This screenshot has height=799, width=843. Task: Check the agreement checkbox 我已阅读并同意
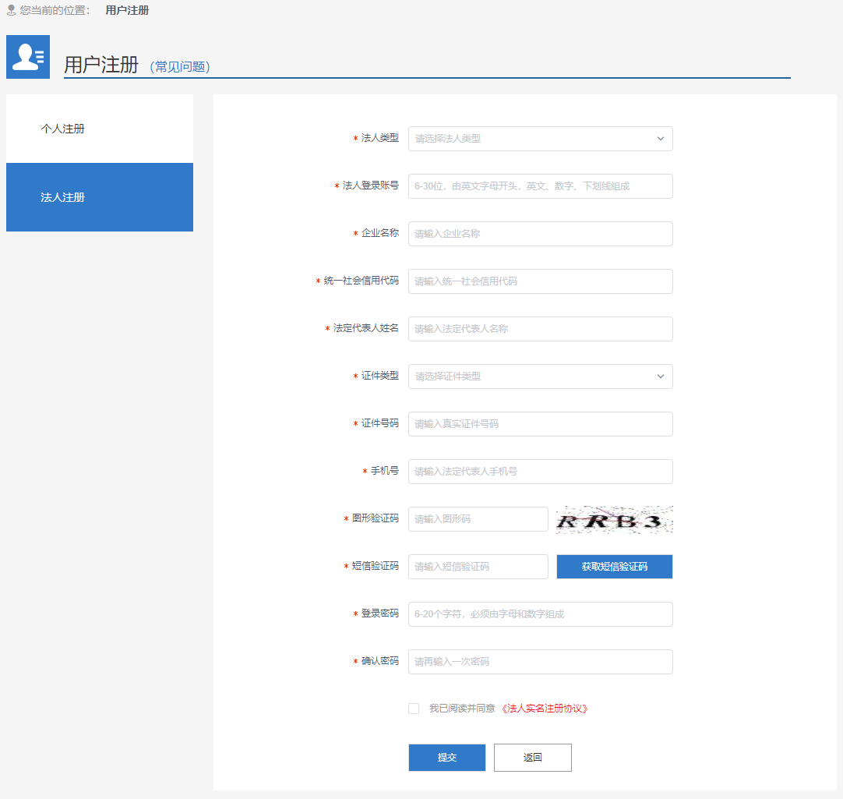(x=414, y=709)
